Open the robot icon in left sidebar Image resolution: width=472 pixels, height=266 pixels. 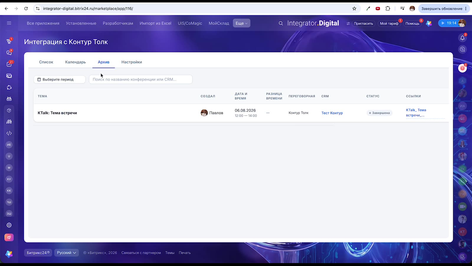pyautogui.click(x=9, y=99)
